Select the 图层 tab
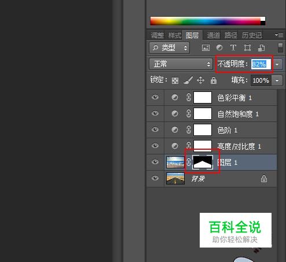The image size is (286, 262). pos(192,35)
